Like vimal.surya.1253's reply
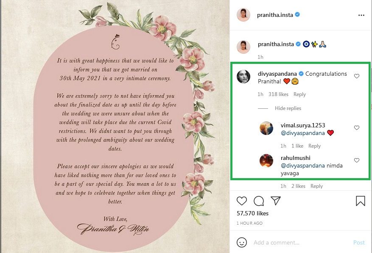Screen dimensions: 372x253 click(357, 128)
